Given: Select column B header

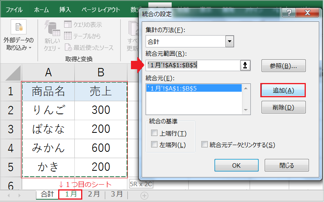Looking at the screenshot, I should click(101, 72).
